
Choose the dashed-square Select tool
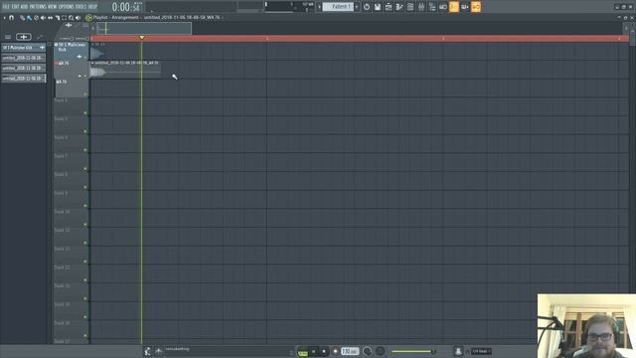pos(64,18)
